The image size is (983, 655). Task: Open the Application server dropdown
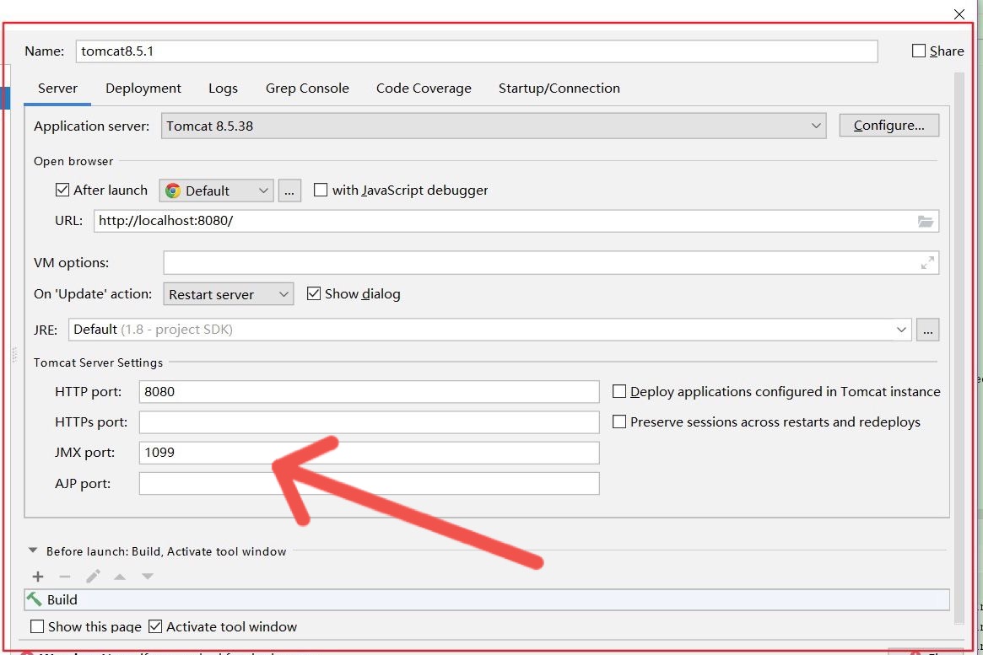494,126
